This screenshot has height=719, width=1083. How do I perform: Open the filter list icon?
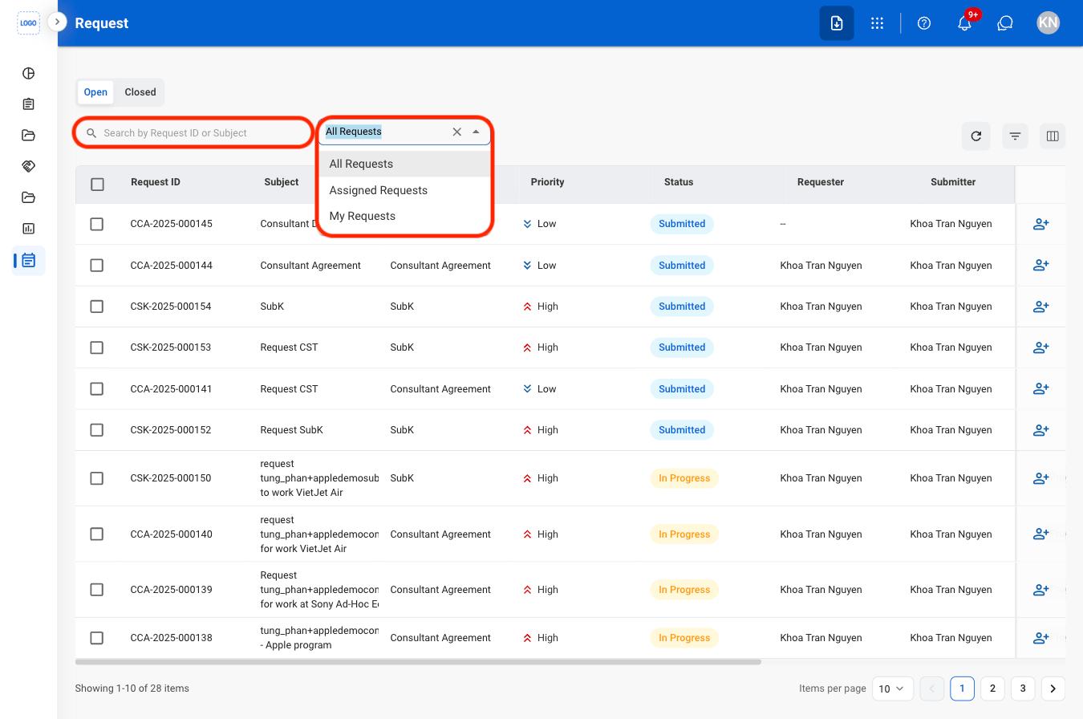1015,136
